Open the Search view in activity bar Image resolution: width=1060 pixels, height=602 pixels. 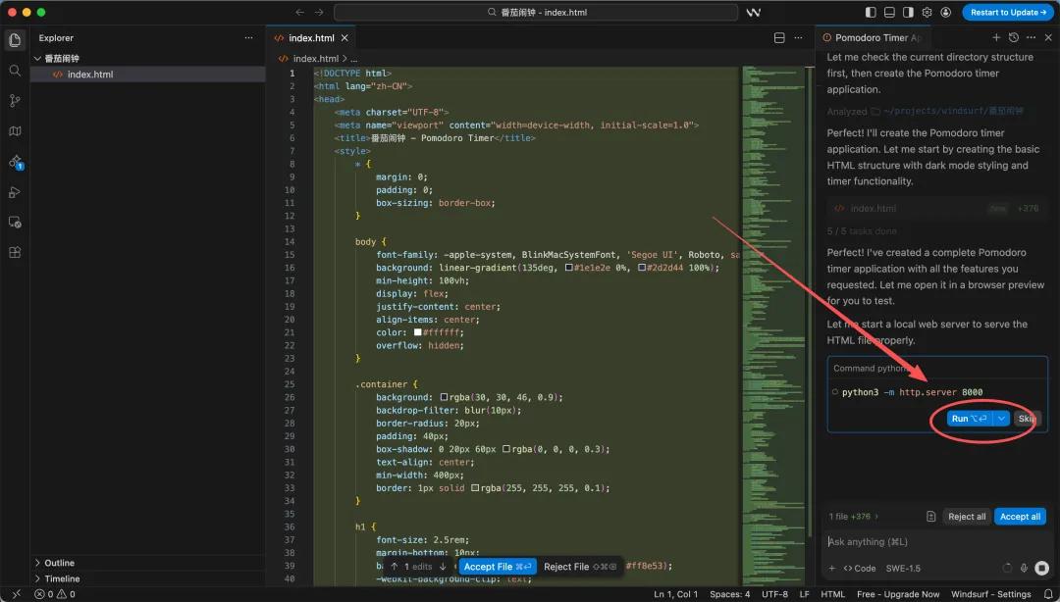pyautogui.click(x=15, y=71)
